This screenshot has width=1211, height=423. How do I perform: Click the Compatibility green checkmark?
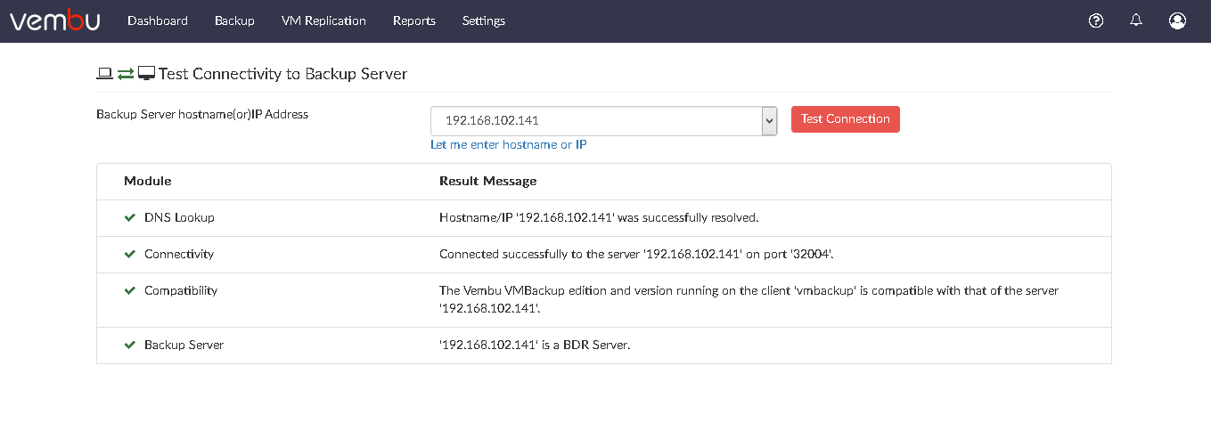(130, 290)
